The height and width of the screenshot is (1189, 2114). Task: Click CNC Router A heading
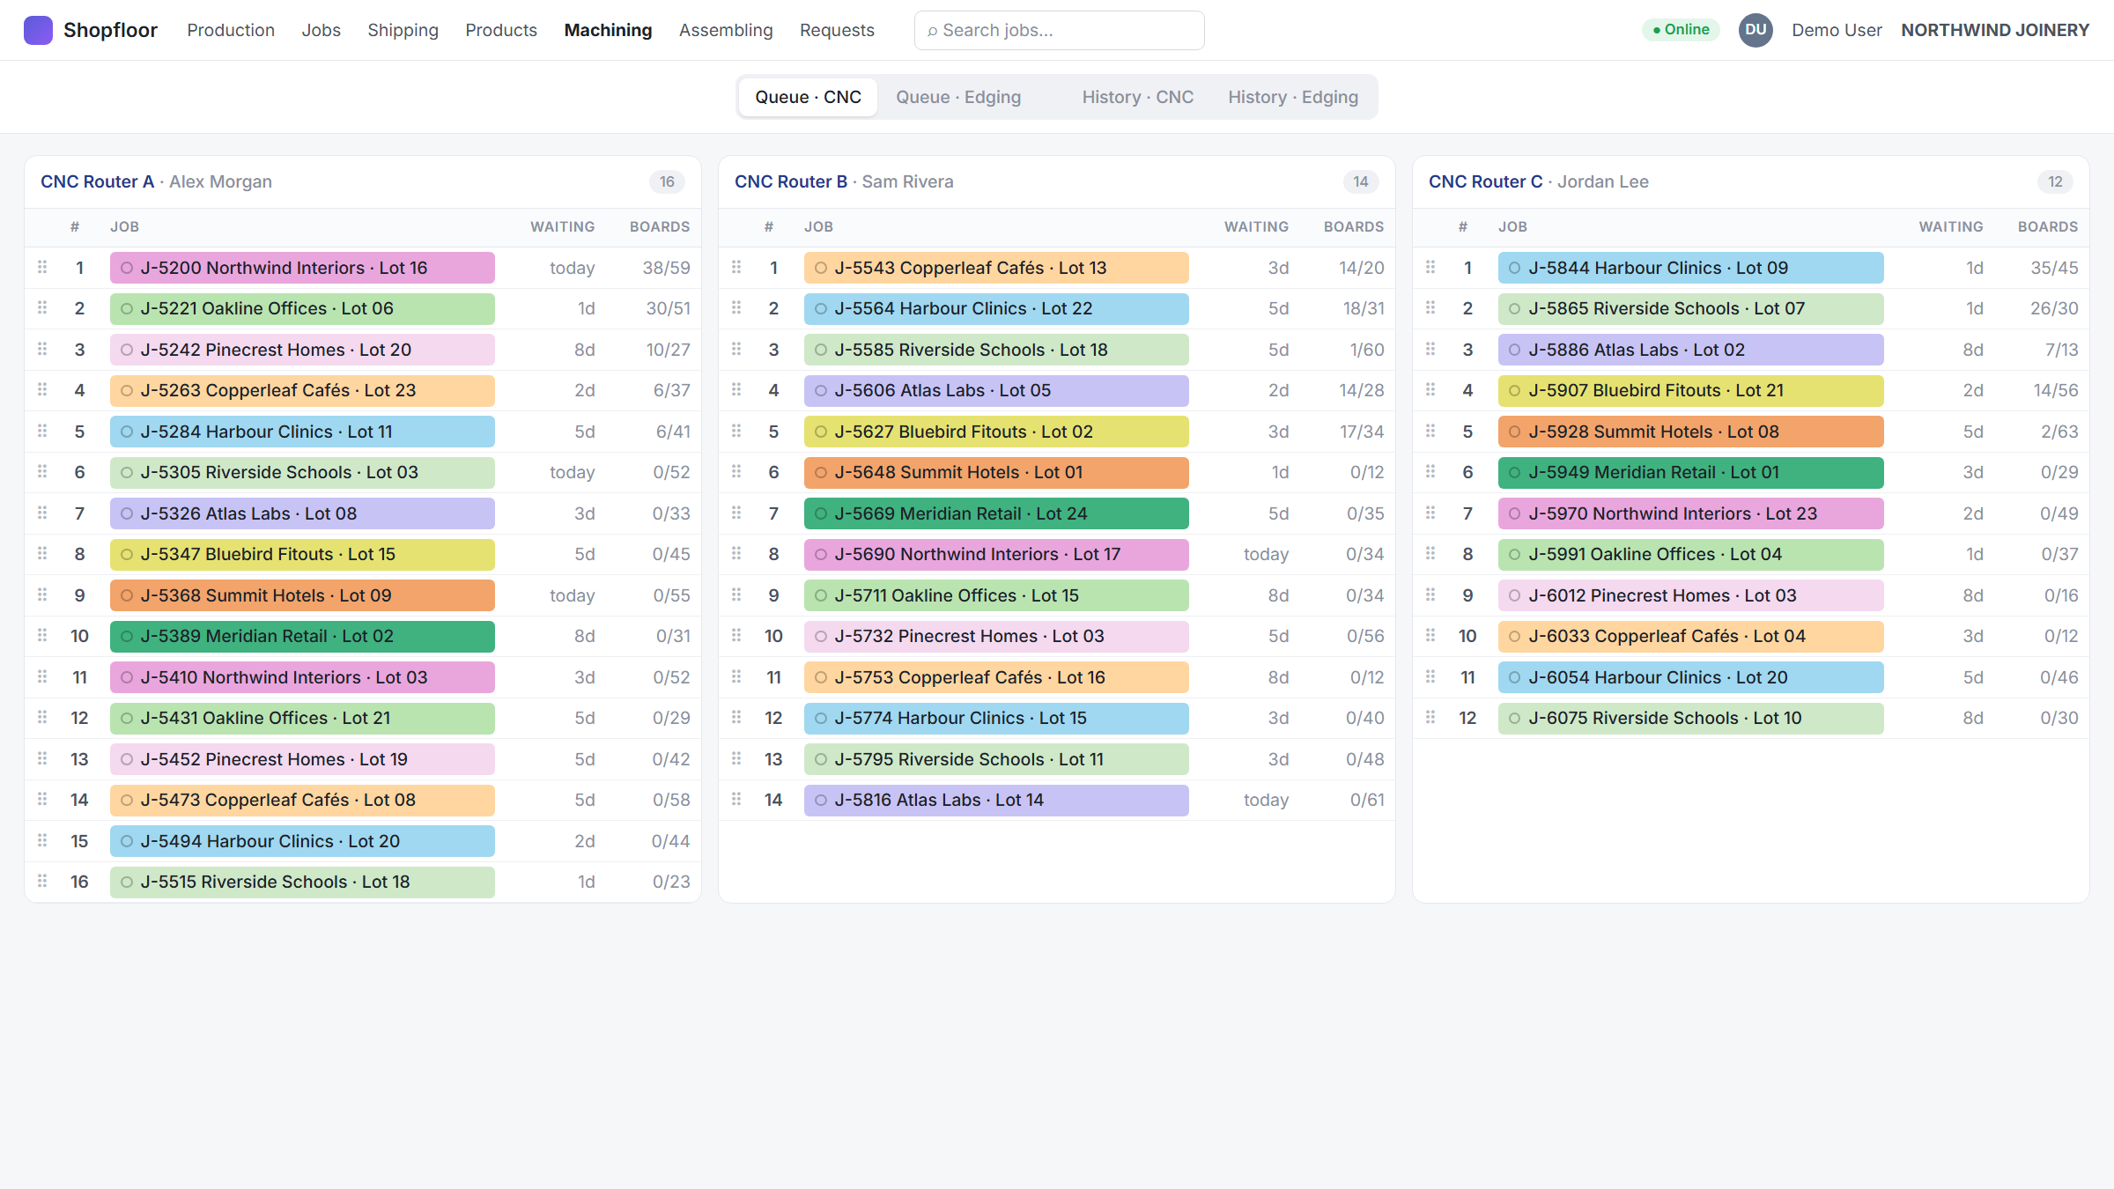97,181
